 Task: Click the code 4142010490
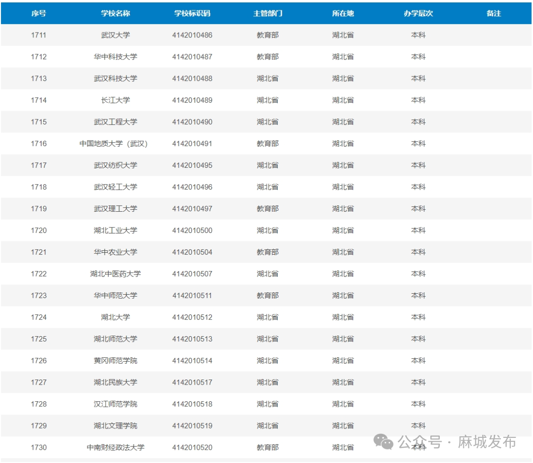tap(192, 122)
